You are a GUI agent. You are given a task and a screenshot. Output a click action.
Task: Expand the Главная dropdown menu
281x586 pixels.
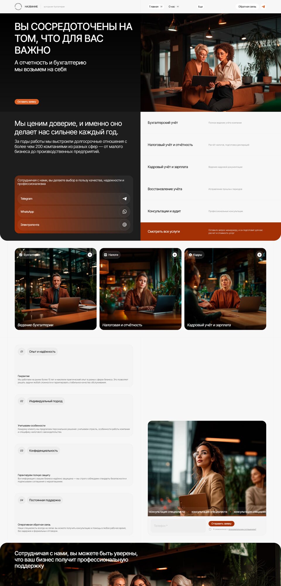click(155, 6)
